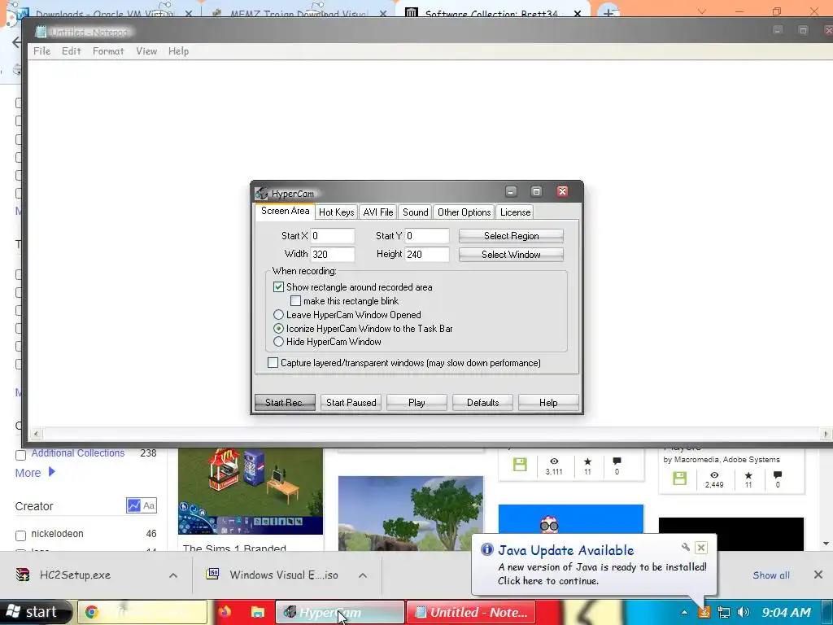Switch to the Hot Keys tab
833x625 pixels.
coord(336,212)
